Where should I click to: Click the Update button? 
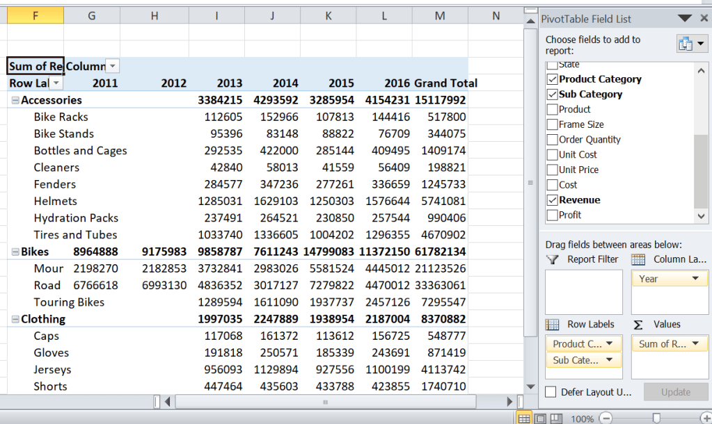coord(675,392)
